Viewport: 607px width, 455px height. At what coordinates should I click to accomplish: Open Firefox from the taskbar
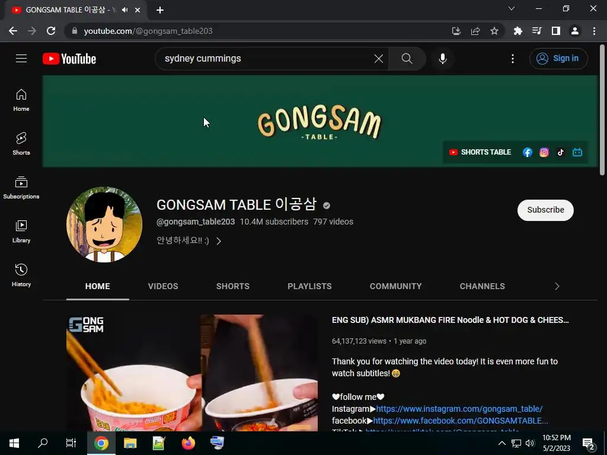click(188, 443)
